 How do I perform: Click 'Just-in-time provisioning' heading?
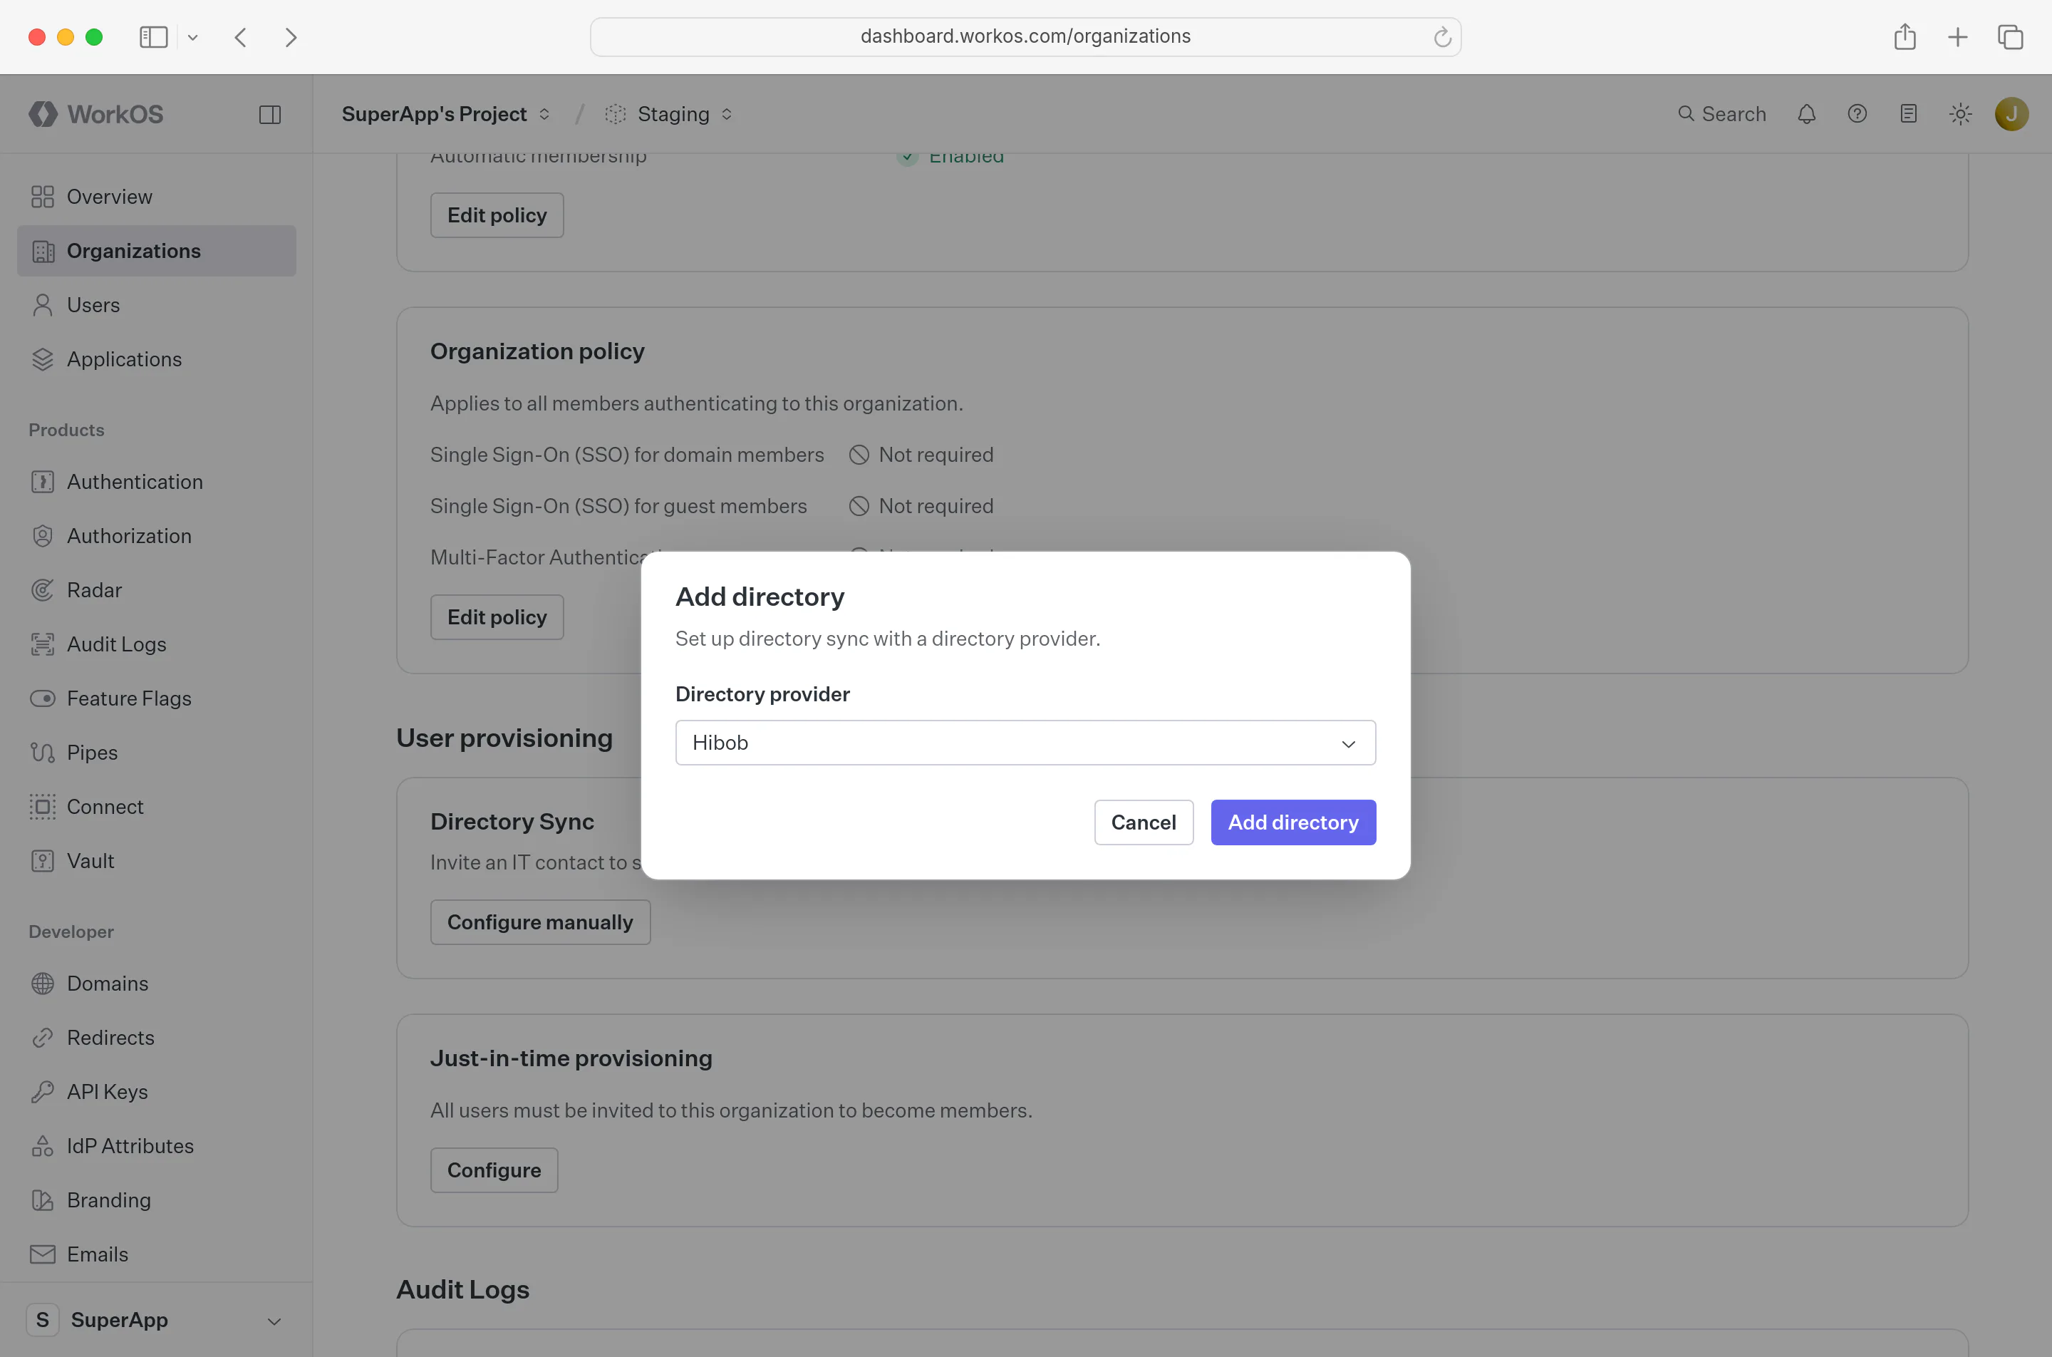tap(571, 1058)
